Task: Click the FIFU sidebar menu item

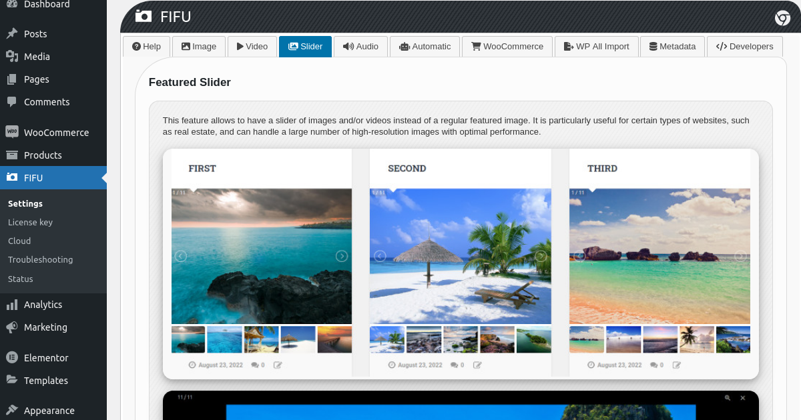Action: pos(53,177)
